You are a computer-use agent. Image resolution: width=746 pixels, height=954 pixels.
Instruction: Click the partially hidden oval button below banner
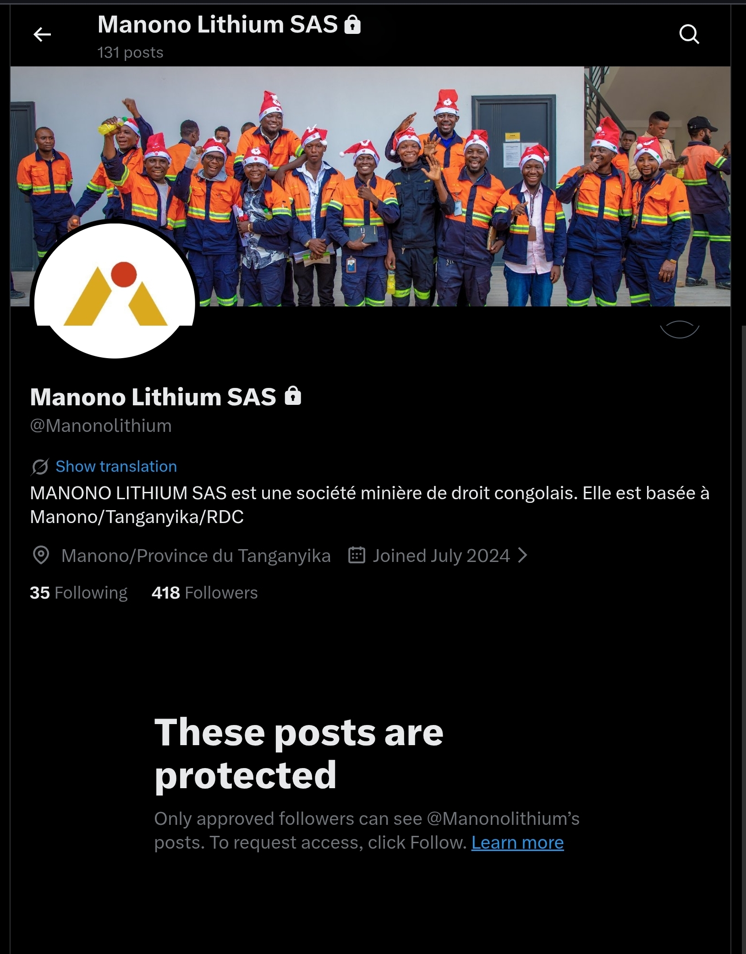point(680,330)
